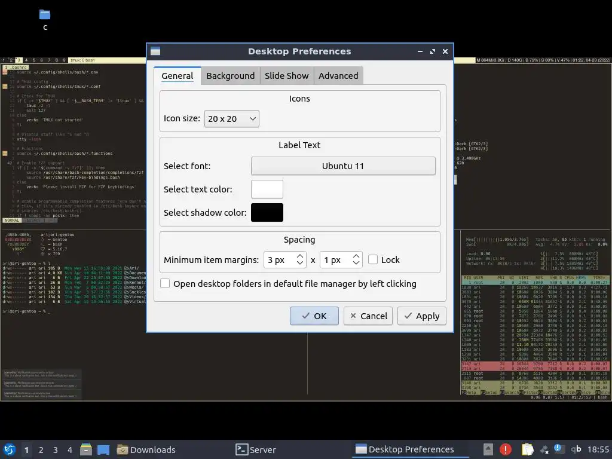Click the red exclamation warning tray icon

506,449
